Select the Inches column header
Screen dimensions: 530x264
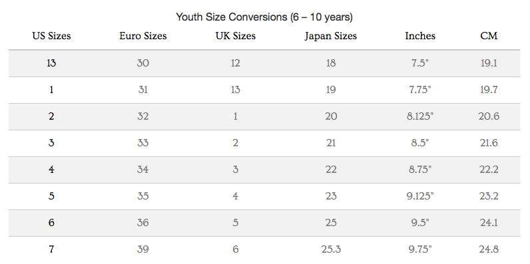point(420,36)
